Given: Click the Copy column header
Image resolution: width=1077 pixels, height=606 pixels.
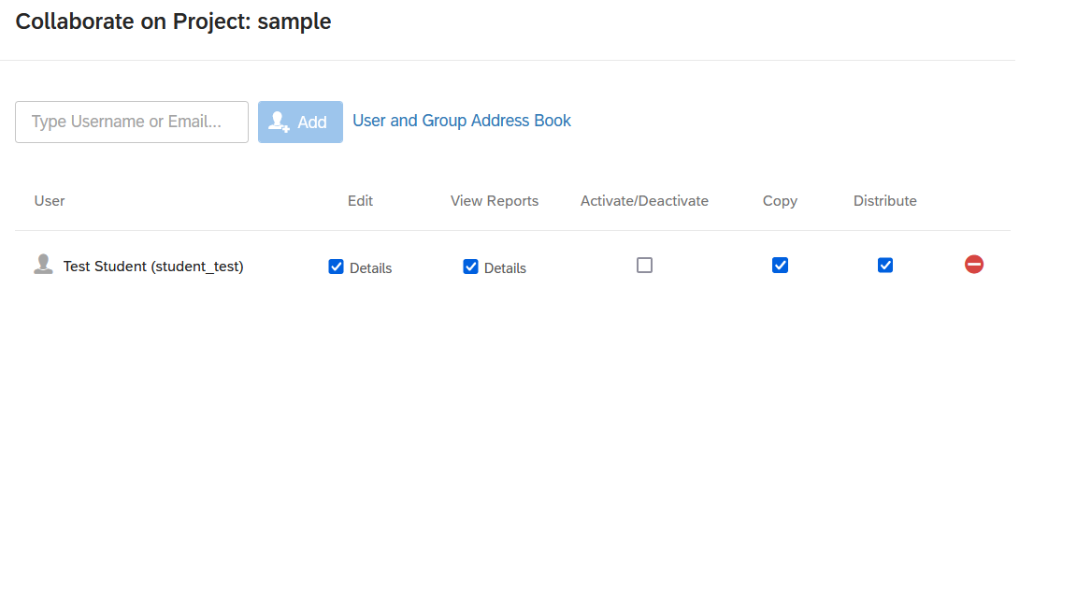Looking at the screenshot, I should coord(780,201).
